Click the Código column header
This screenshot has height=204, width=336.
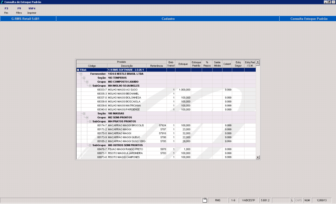(x=92, y=66)
